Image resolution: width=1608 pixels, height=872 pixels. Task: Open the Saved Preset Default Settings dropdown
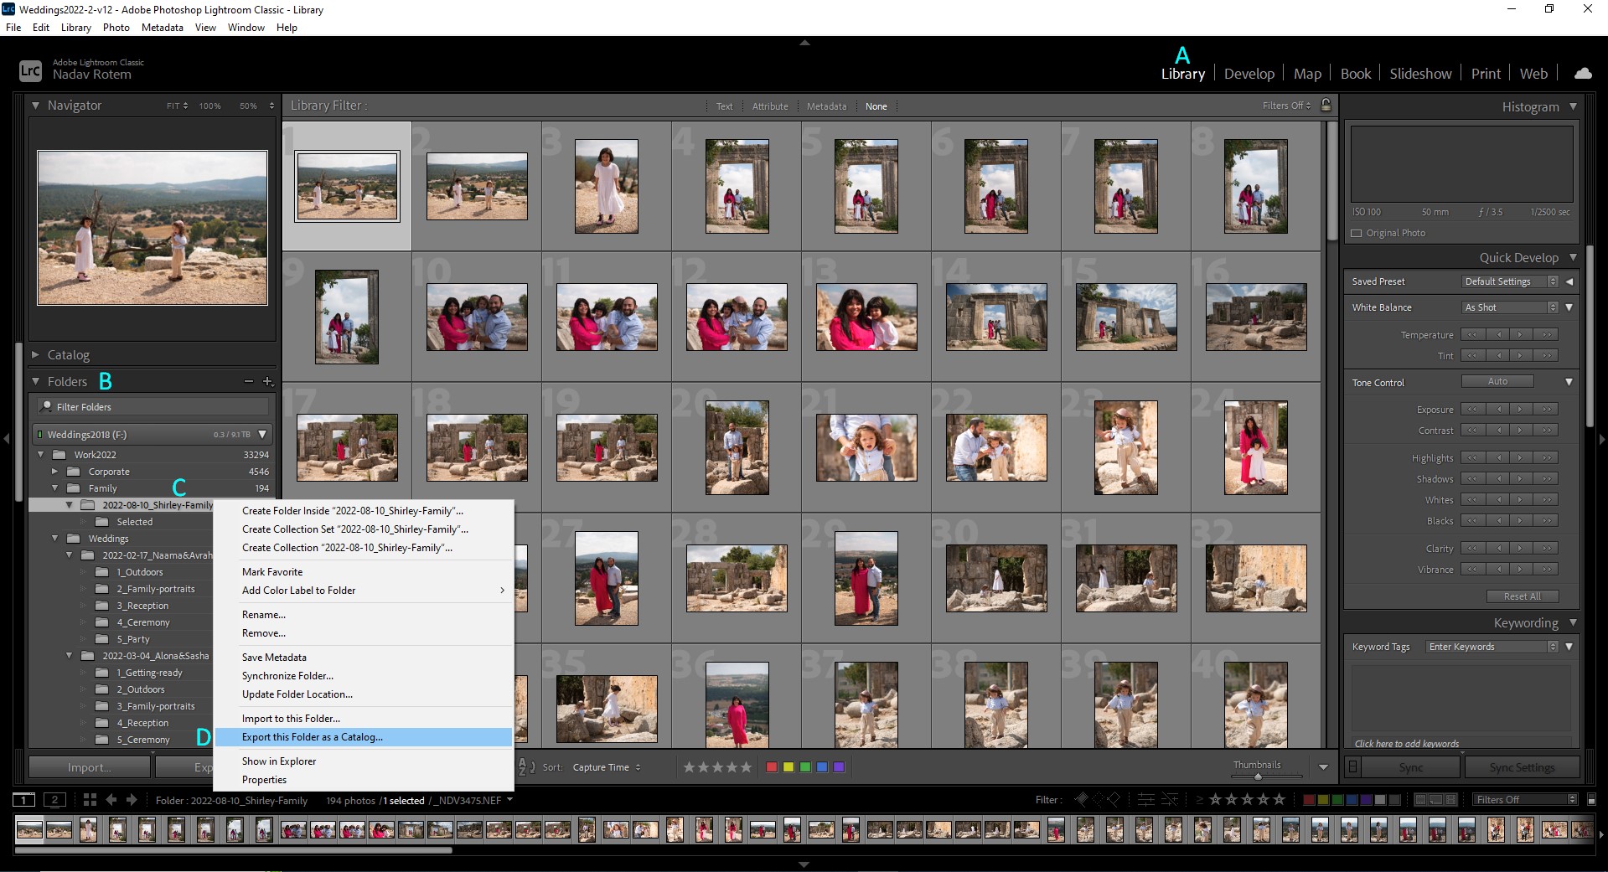tap(1510, 281)
